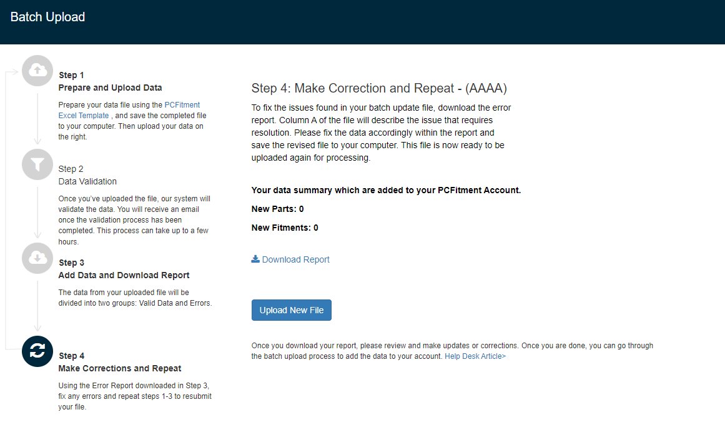This screenshot has height=437, width=725.
Task: Click the "New Parts: 0" summary line
Action: tap(277, 209)
